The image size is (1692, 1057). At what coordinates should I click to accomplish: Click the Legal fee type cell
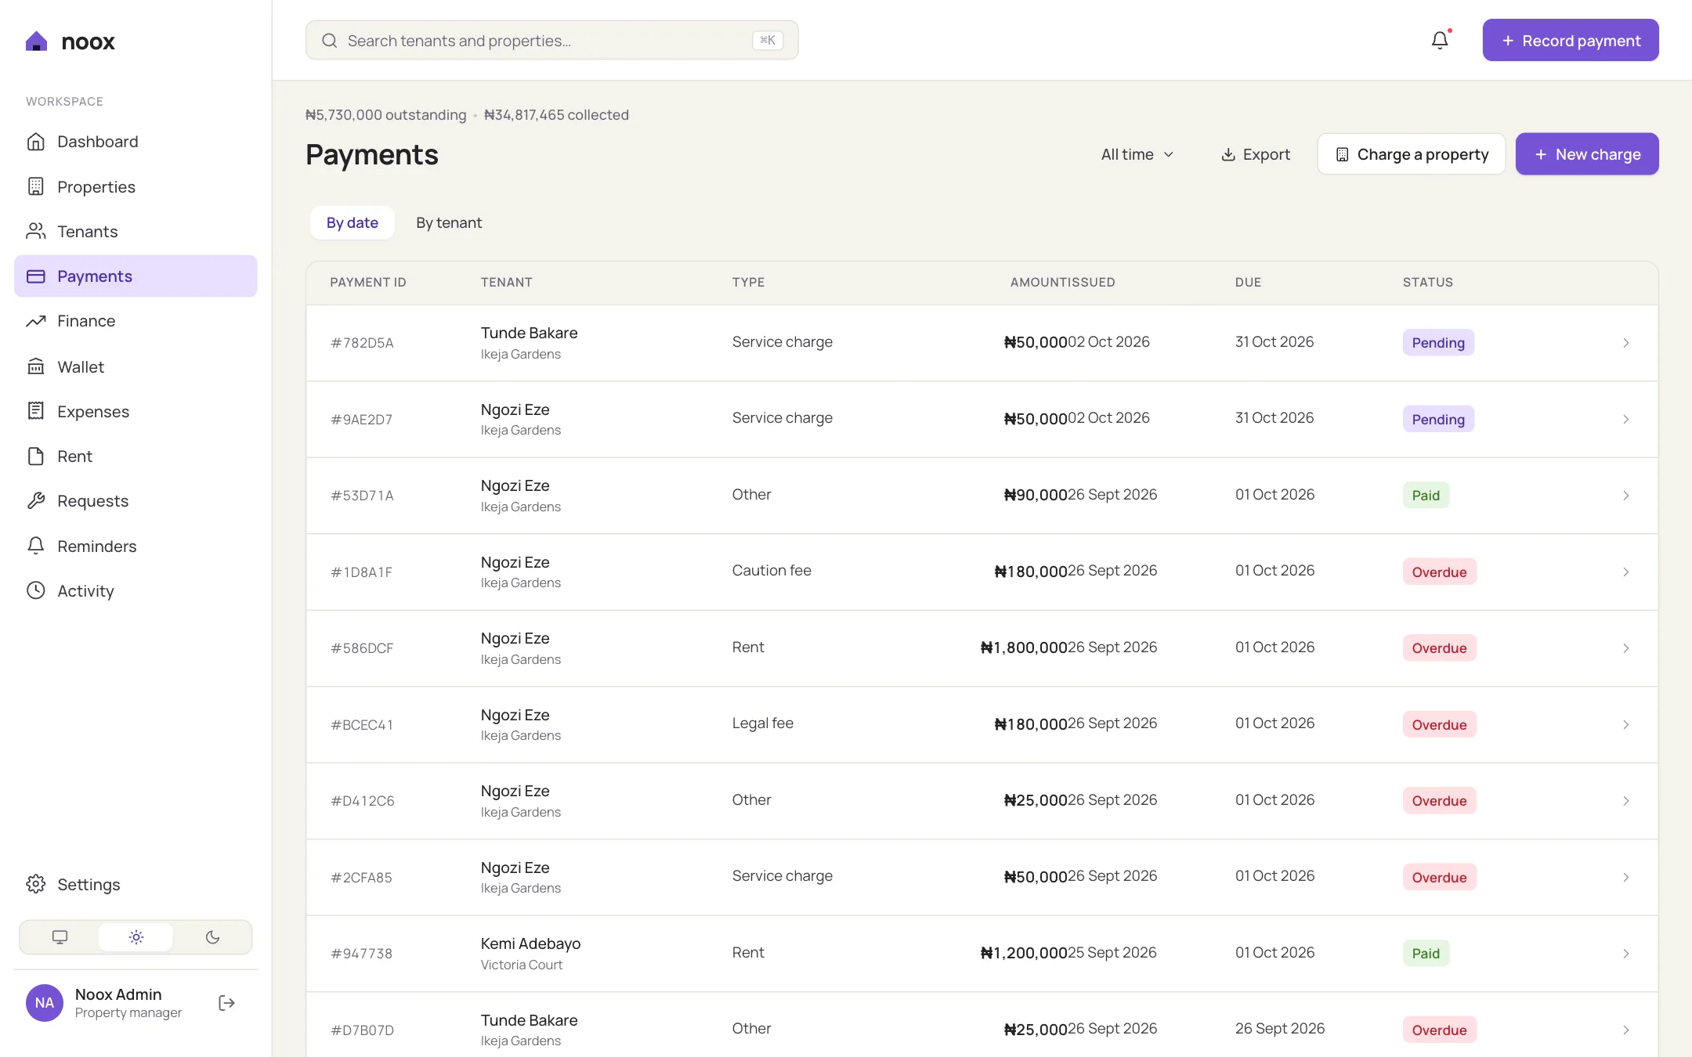click(x=762, y=723)
